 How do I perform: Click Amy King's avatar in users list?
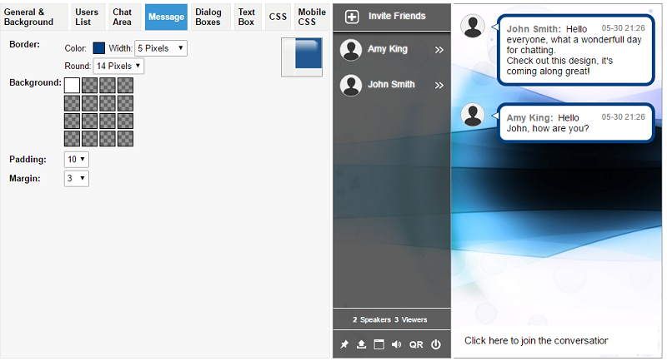point(351,50)
